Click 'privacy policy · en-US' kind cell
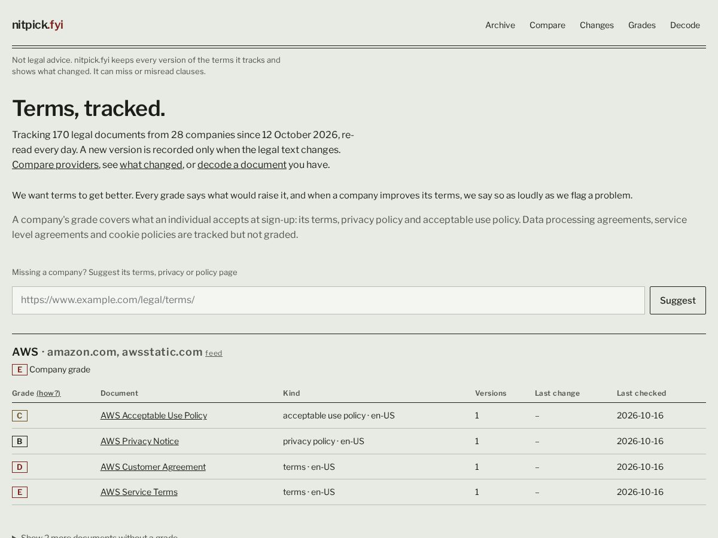Viewport: 718px width, 538px height. pos(324,441)
